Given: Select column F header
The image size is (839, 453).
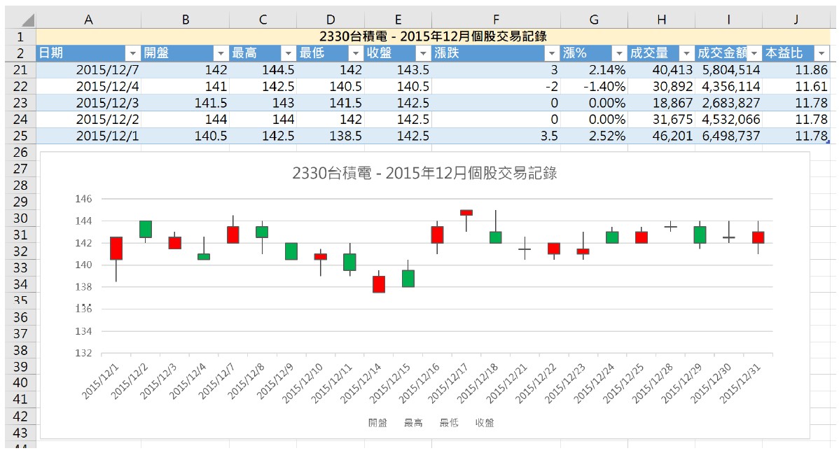Looking at the screenshot, I should [496, 20].
